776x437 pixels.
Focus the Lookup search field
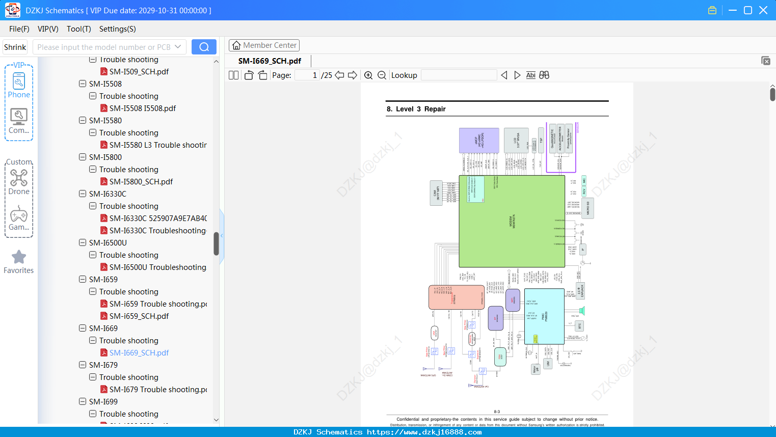pyautogui.click(x=459, y=75)
